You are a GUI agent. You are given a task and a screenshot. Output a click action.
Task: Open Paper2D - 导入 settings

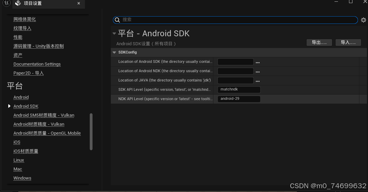28,73
